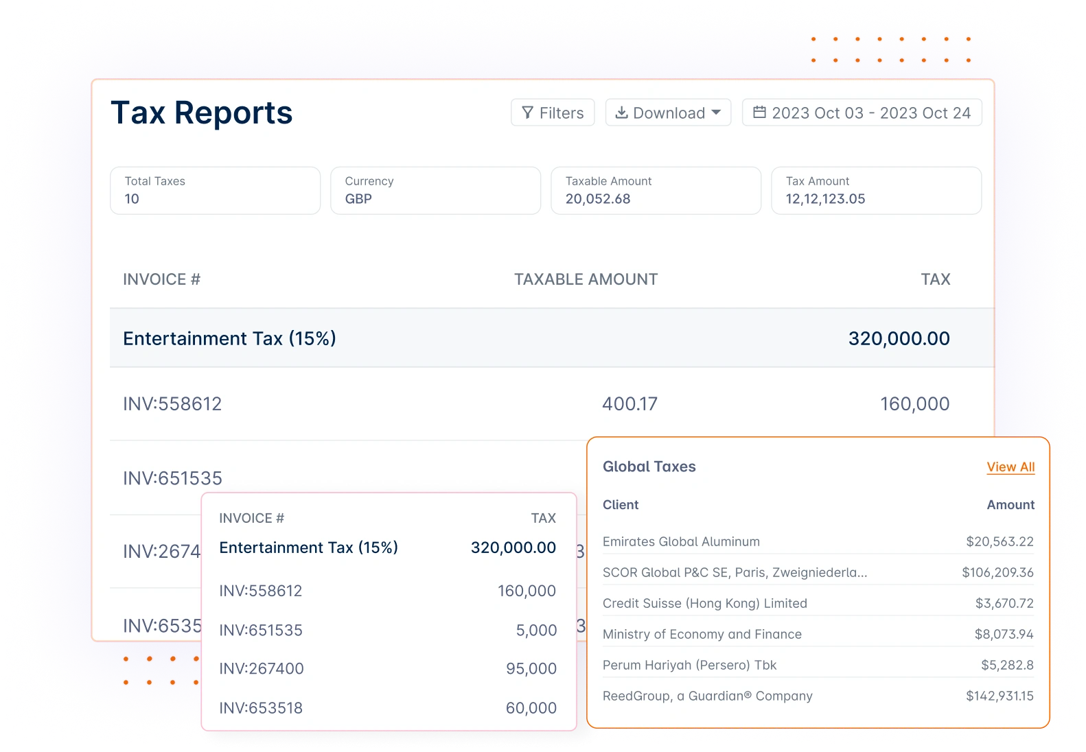Click the download arrow icon
Viewport: 1086px width, 752px height.
click(621, 113)
